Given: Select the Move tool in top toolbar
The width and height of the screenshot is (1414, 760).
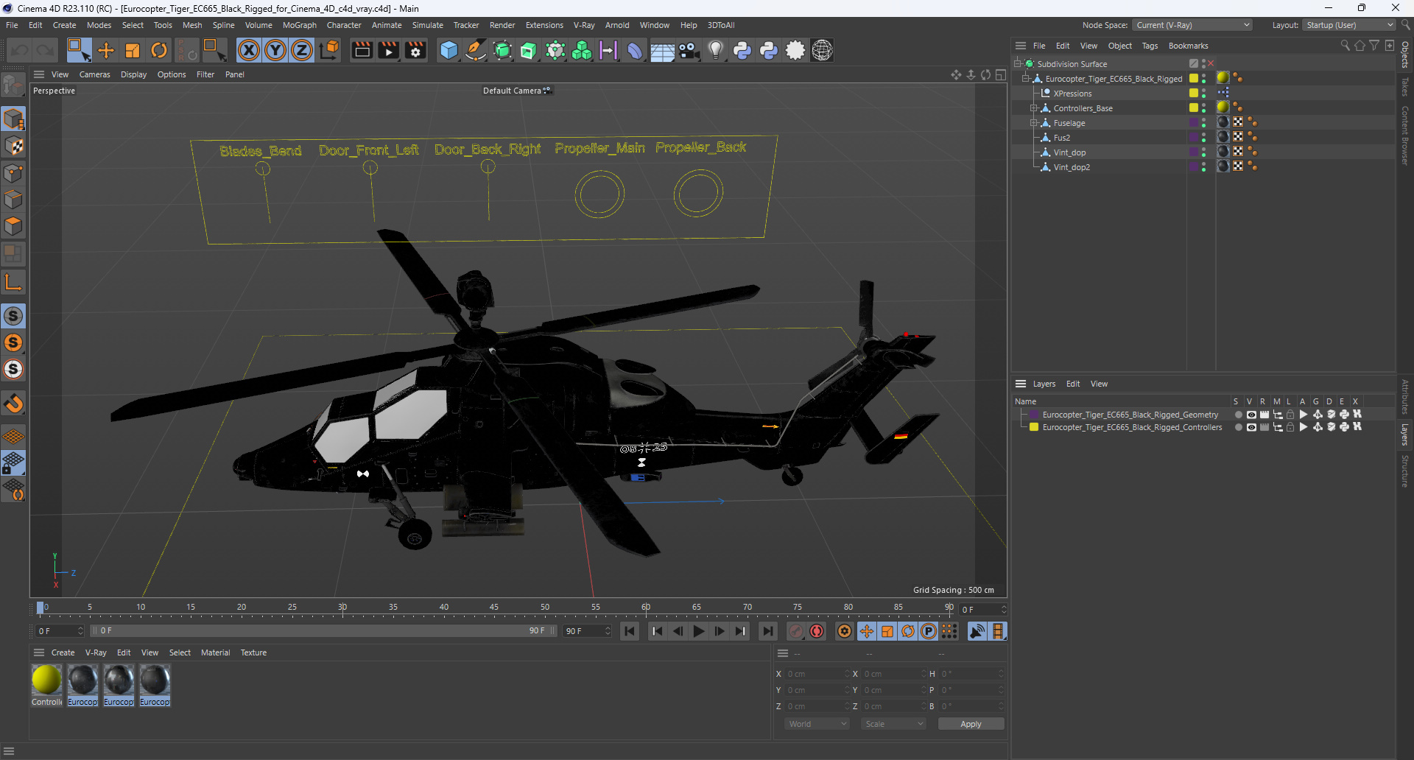Looking at the screenshot, I should click(x=106, y=50).
